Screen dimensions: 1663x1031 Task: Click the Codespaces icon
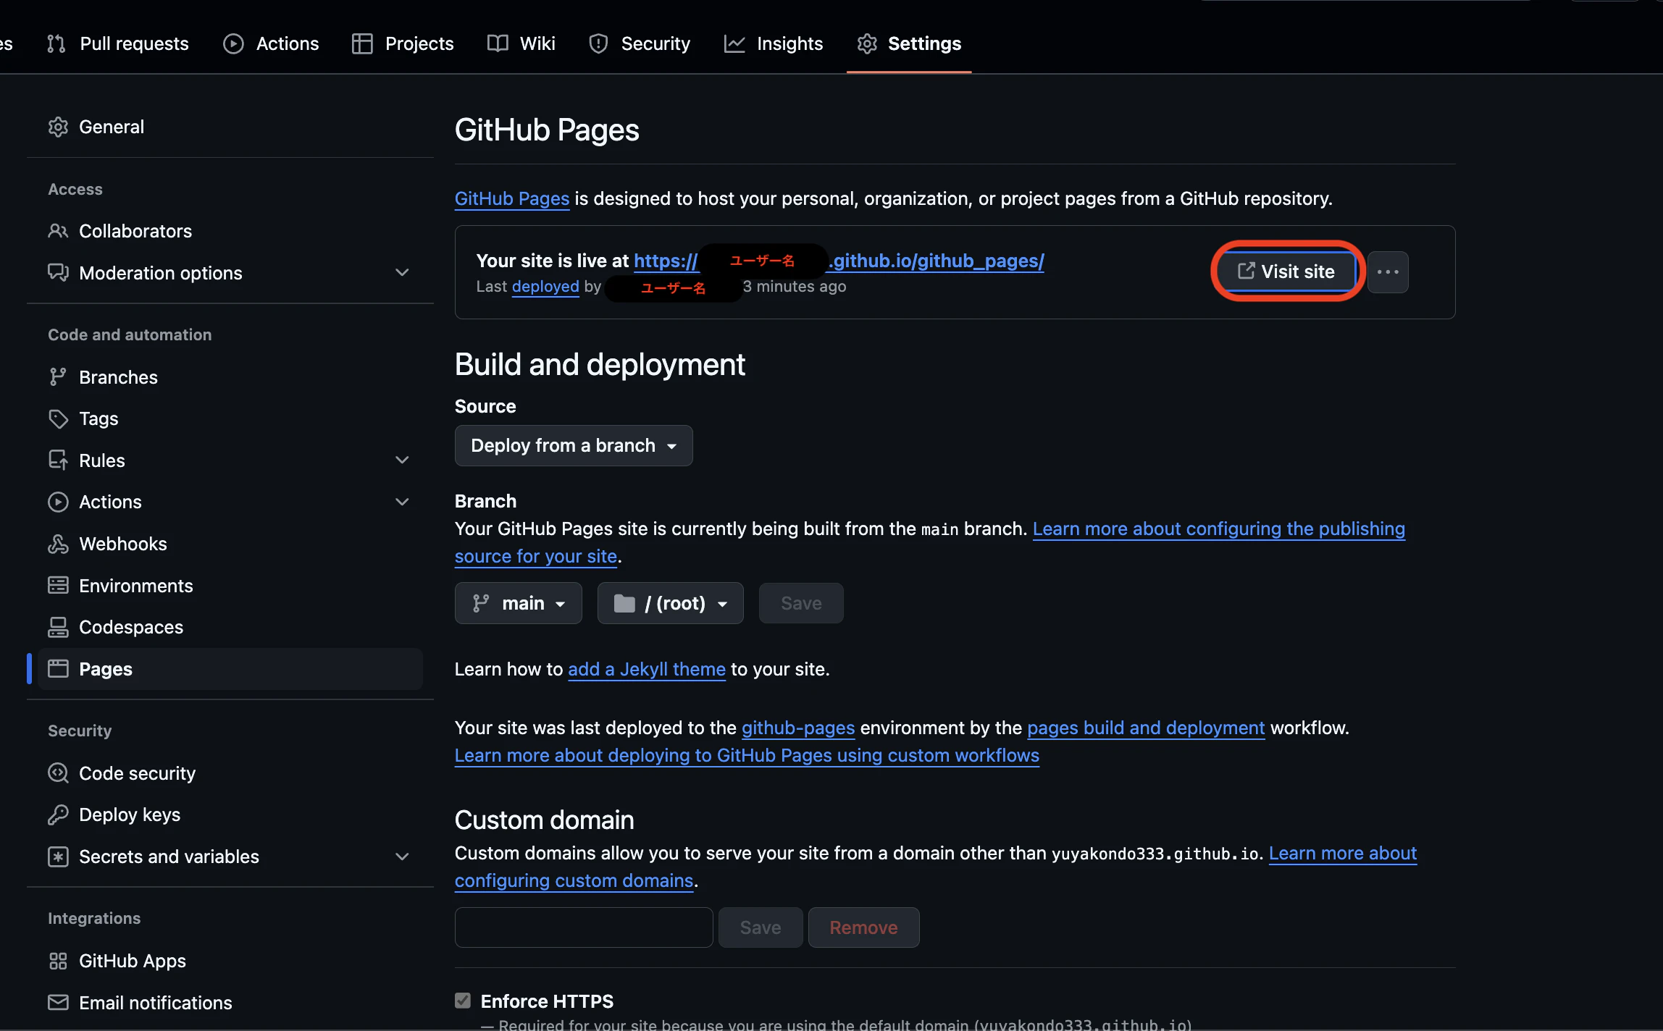58,627
